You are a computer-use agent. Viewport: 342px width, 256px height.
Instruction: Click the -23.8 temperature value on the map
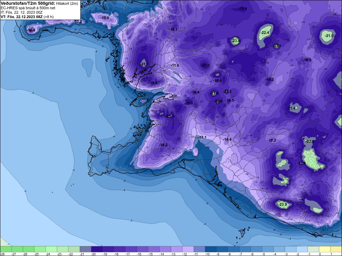pyautogui.click(x=236, y=41)
